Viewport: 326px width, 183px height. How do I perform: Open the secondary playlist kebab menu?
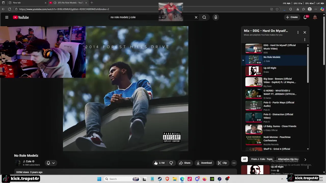(x=305, y=40)
